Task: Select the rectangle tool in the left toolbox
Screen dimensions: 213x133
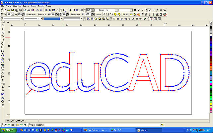Action: coord(3,47)
